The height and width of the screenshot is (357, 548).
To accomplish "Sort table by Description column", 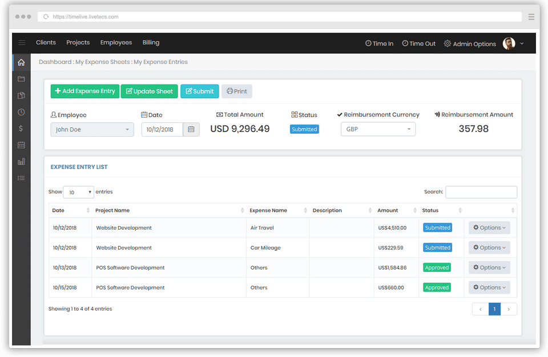I will 370,210.
